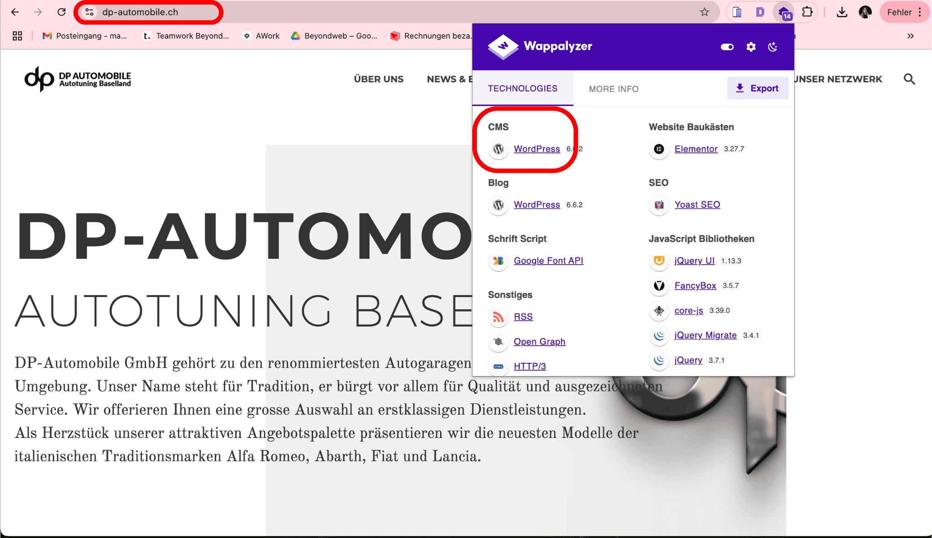The height and width of the screenshot is (538, 932).
Task: Open the jQuery UI link
Action: [694, 261]
